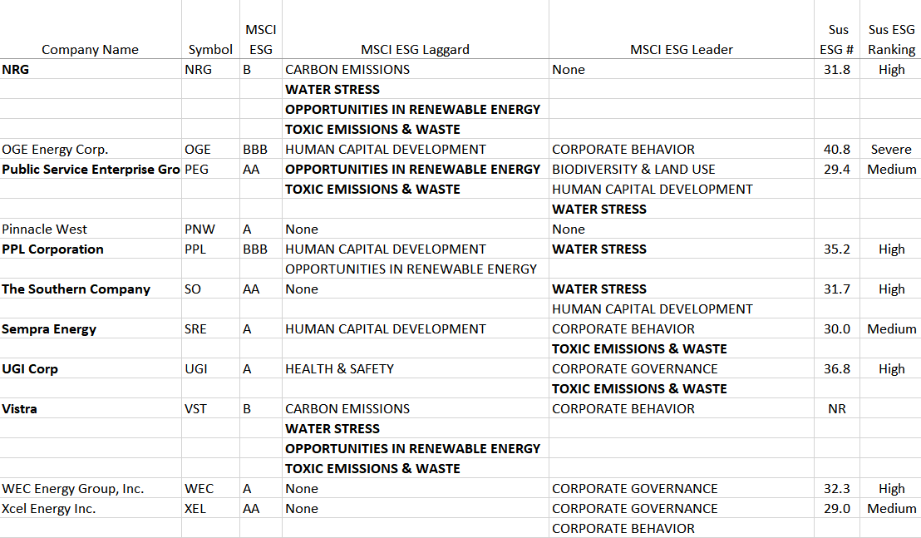The height and width of the screenshot is (538, 921).
Task: Select the MSCI ESG Leader column header
Action: point(682,49)
